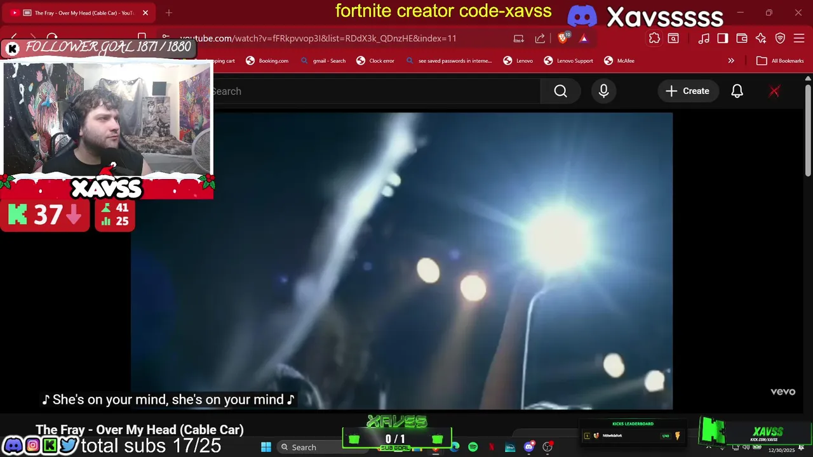Open Spotify from the taskbar
This screenshot has width=813, height=457.
[473, 447]
